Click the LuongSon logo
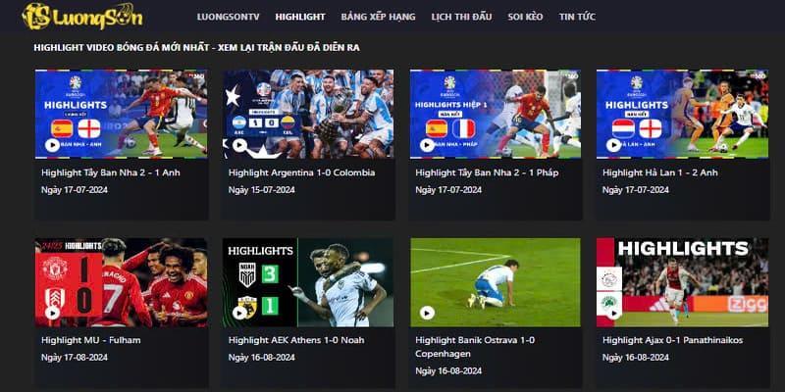The image size is (785, 392). [x=82, y=16]
